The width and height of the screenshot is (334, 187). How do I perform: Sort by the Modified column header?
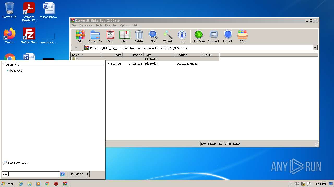(x=188, y=55)
